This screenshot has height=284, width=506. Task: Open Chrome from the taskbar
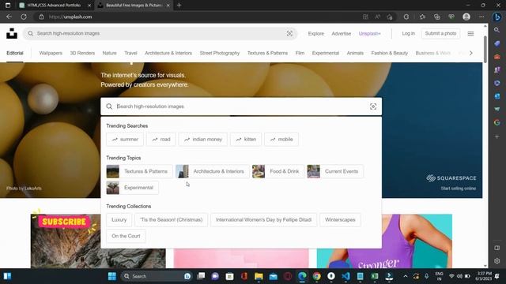[316, 276]
